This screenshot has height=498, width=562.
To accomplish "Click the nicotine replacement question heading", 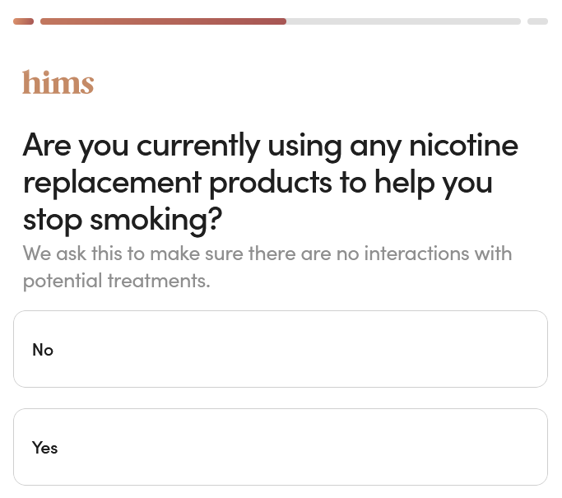I will click(270, 183).
